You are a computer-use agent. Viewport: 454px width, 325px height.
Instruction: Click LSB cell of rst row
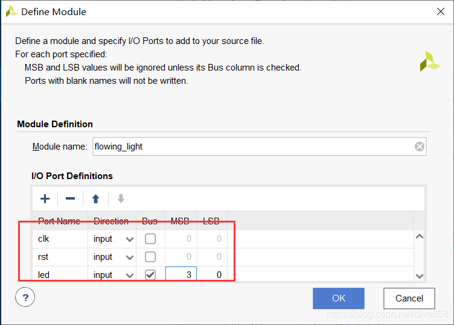coord(213,257)
